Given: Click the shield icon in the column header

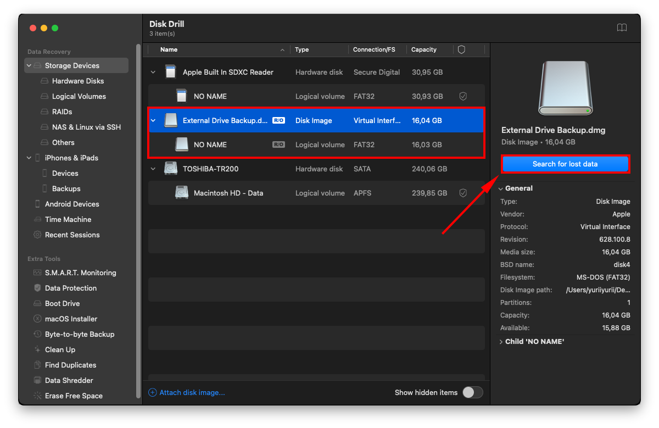Looking at the screenshot, I should click(461, 49).
